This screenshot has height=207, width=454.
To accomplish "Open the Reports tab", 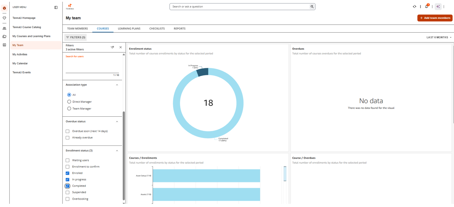I will click(x=179, y=28).
